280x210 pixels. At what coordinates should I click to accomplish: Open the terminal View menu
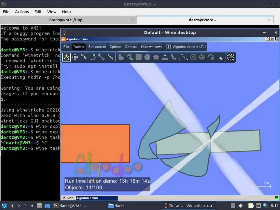52,11
